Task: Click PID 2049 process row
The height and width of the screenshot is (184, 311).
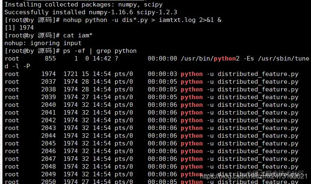Action: (x=151, y=174)
